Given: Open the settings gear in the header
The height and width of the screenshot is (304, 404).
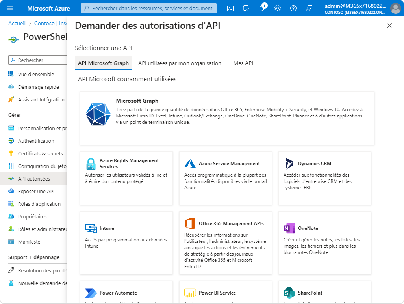Looking at the screenshot, I should (x=278, y=9).
